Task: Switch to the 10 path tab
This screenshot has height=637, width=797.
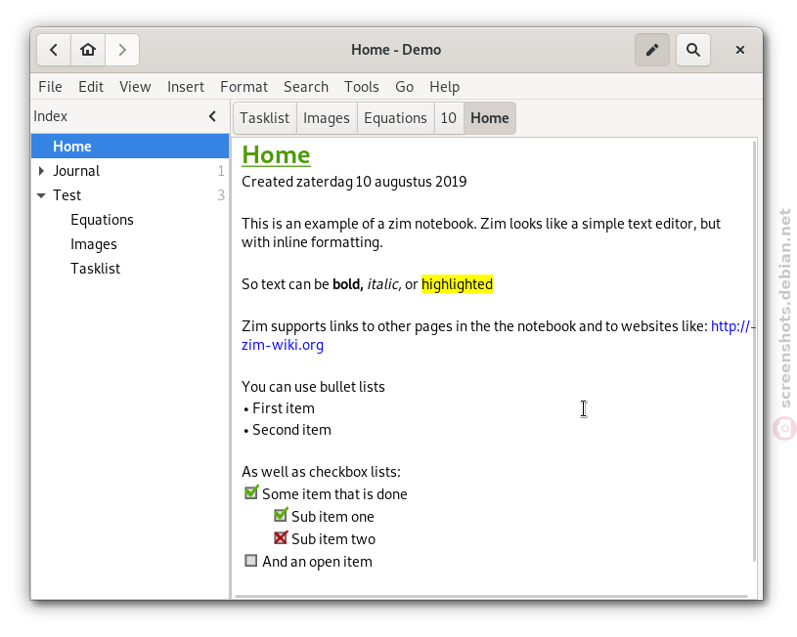Action: [x=448, y=118]
